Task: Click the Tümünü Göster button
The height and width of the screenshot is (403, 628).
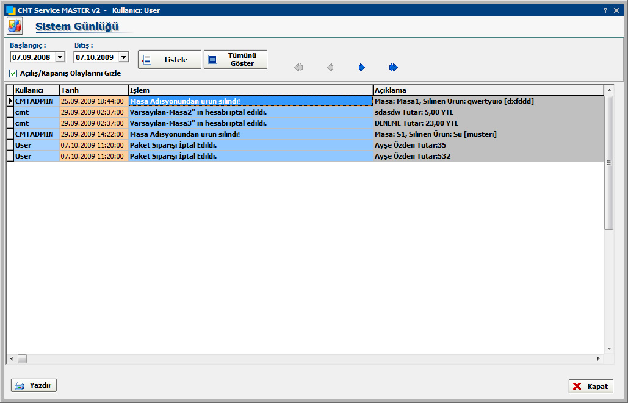Action: (236, 60)
